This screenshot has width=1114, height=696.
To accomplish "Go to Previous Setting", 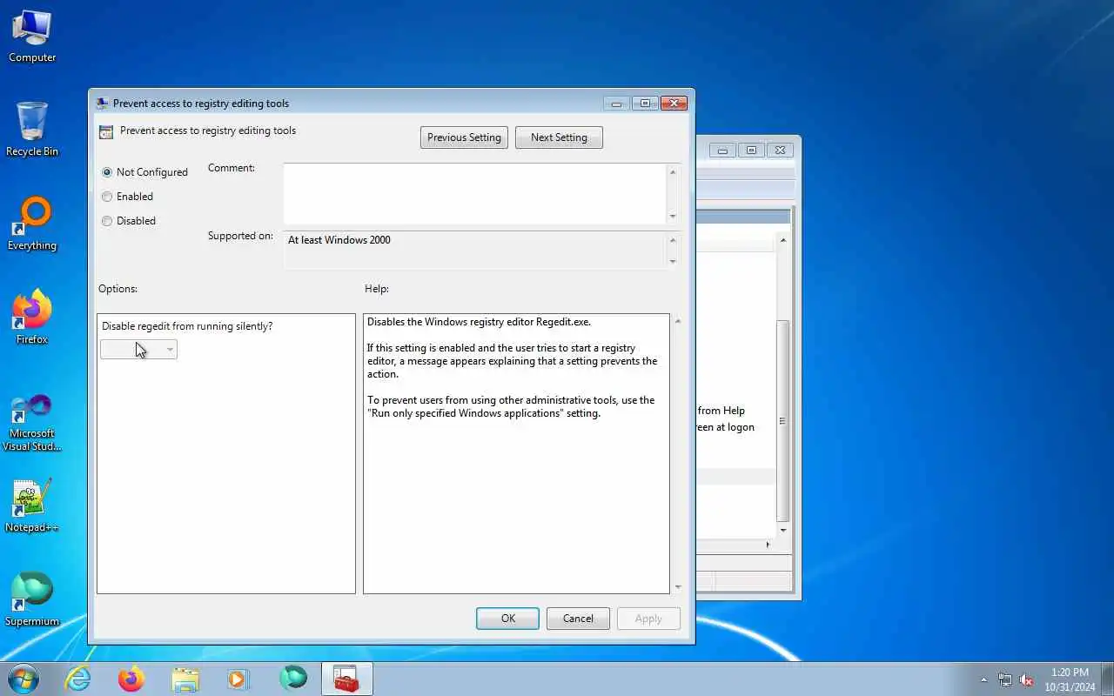I will pos(464,137).
